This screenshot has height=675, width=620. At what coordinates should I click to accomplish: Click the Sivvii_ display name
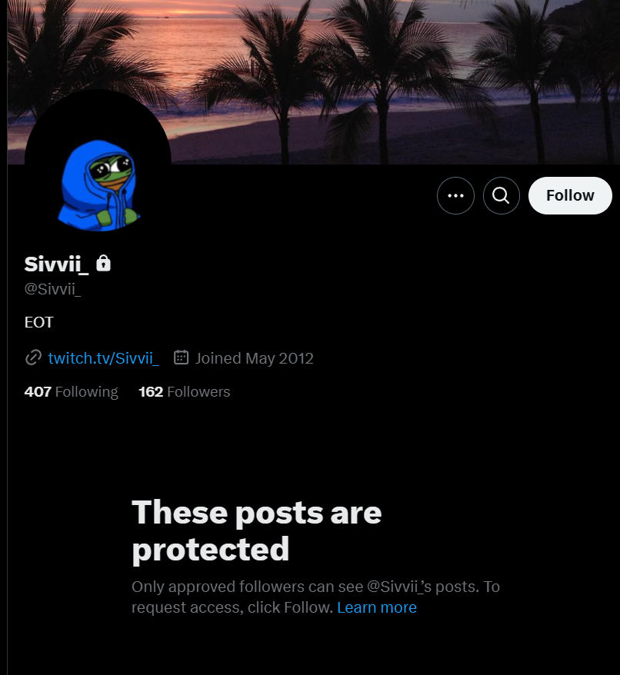click(x=56, y=264)
